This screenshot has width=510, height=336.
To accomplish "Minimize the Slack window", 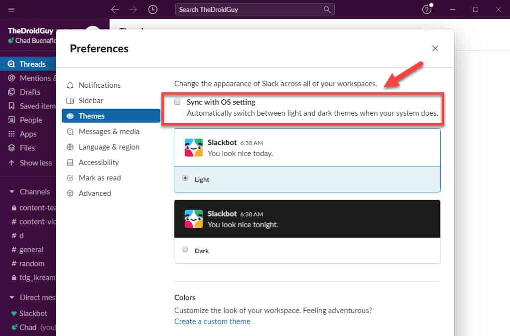I will [452, 9].
